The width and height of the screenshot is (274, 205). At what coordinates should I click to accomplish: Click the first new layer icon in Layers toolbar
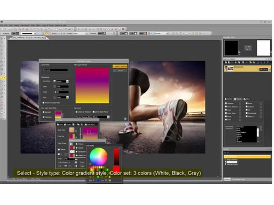point(226,62)
